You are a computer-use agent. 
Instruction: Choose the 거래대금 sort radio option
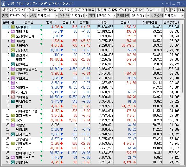pyautogui.click(x=80, y=10)
